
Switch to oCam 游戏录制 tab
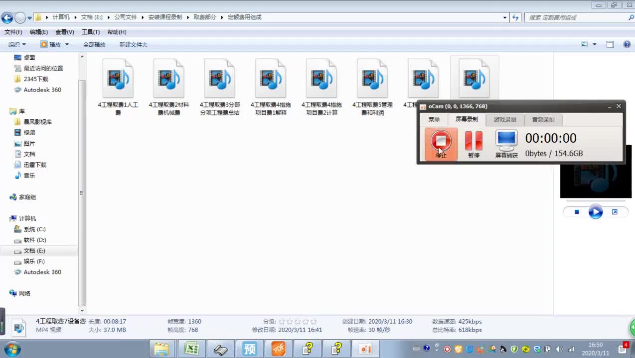(505, 119)
